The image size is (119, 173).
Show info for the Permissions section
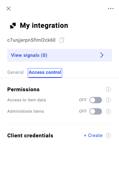pyautogui.click(x=108, y=89)
